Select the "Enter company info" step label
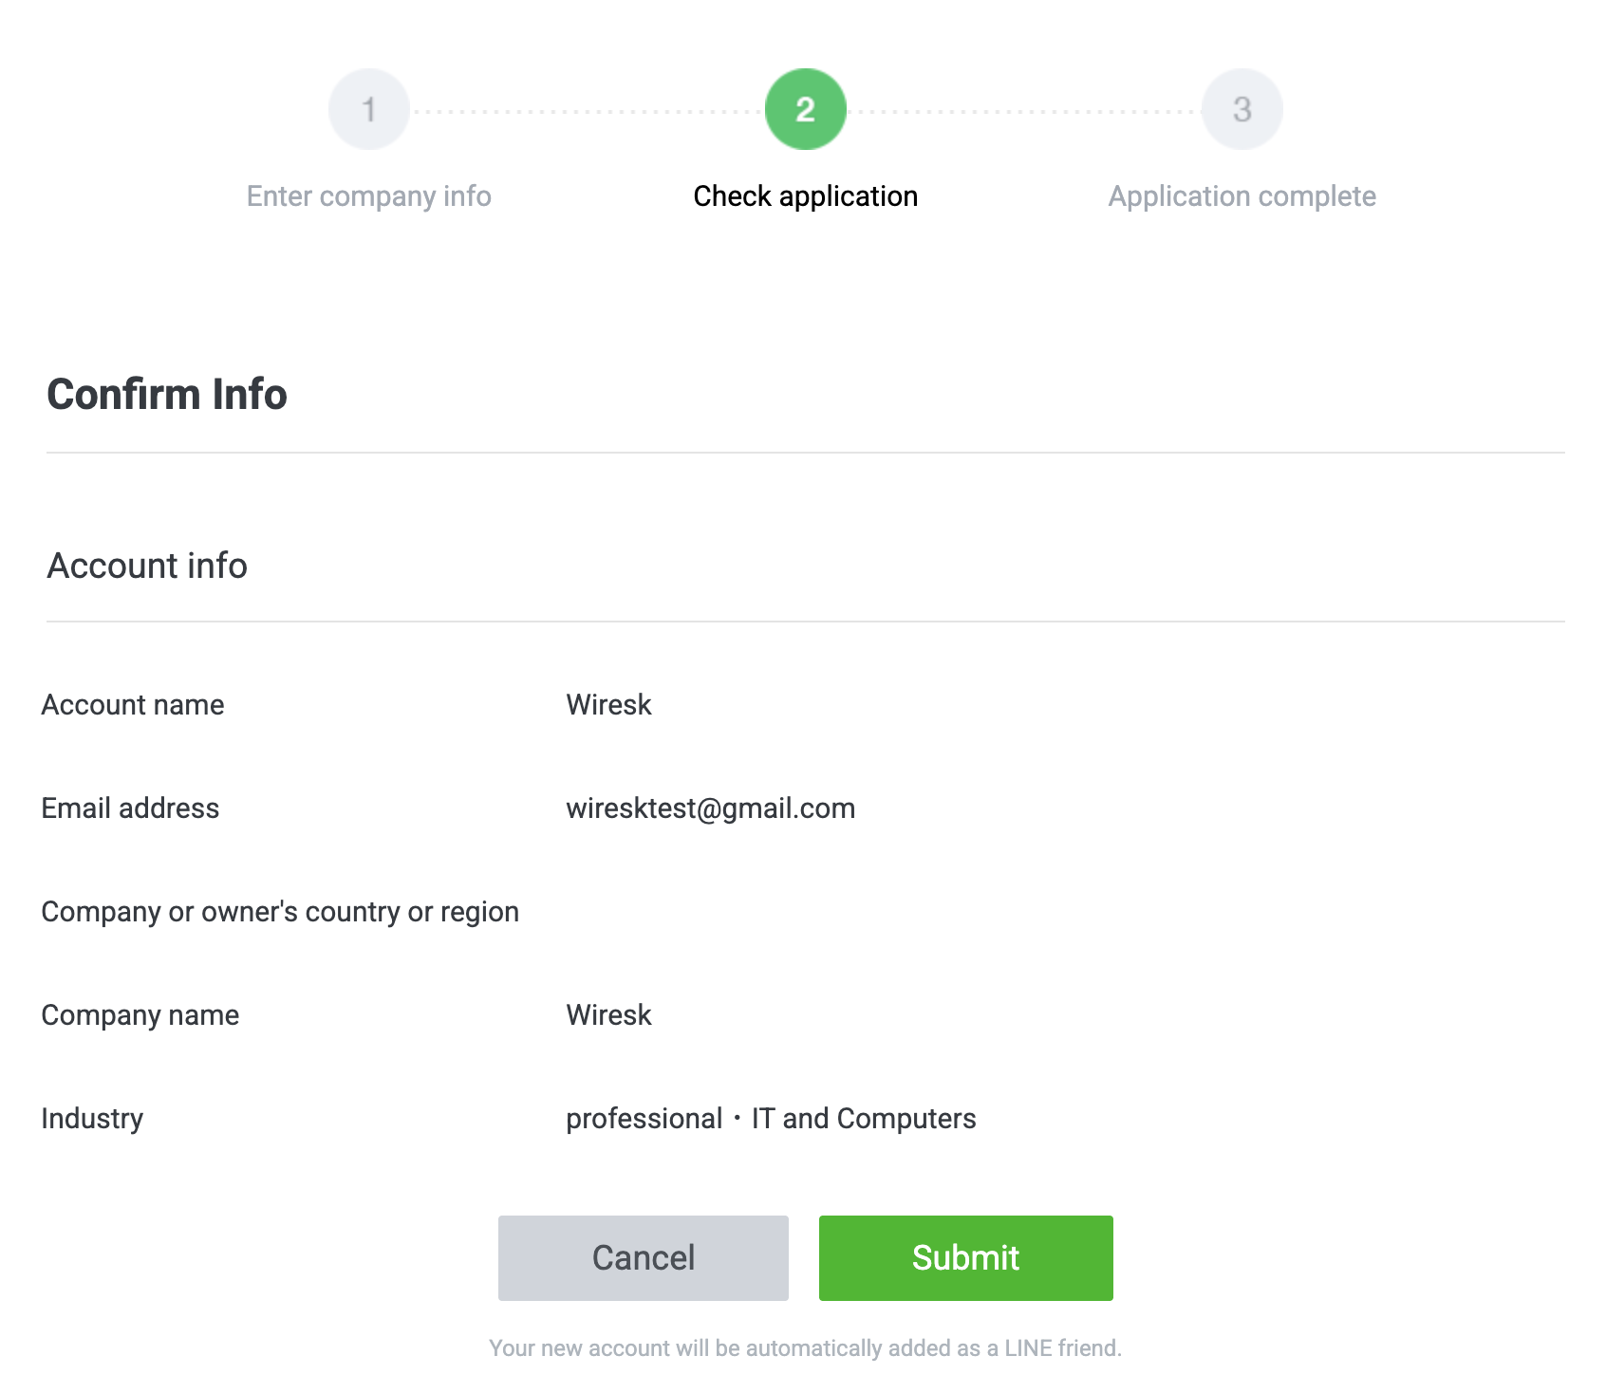This screenshot has height=1393, width=1606. point(369,196)
